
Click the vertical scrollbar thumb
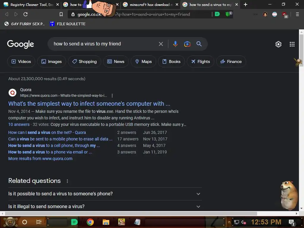coord(301,50)
